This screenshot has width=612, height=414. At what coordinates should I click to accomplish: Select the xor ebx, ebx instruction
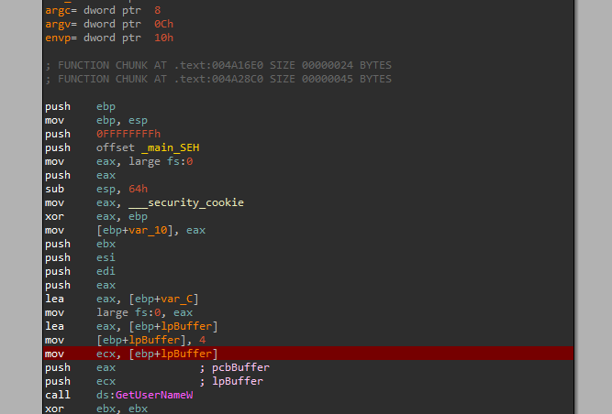(96, 409)
